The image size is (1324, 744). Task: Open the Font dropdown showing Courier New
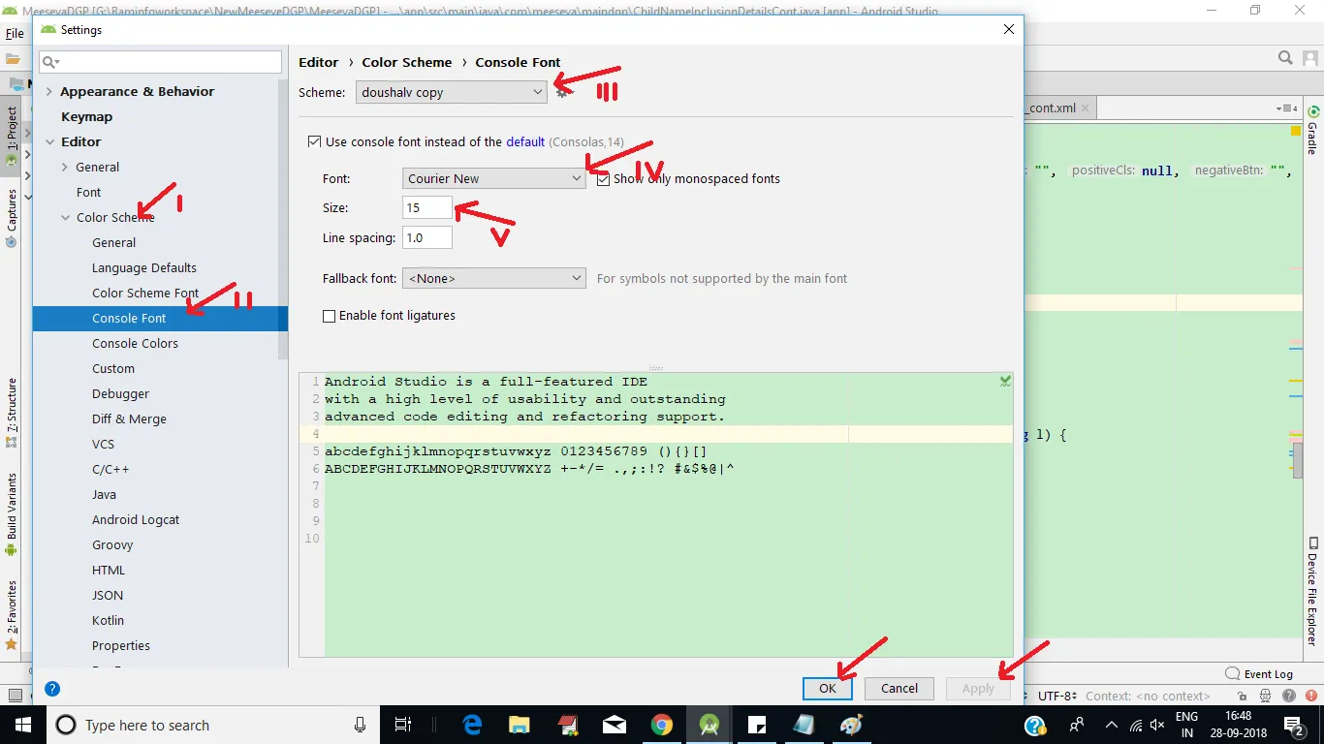click(494, 178)
